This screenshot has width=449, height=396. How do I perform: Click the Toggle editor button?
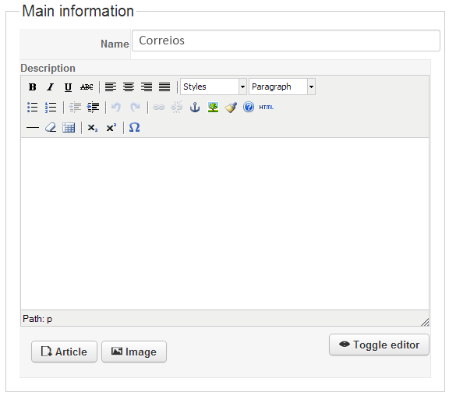point(379,345)
